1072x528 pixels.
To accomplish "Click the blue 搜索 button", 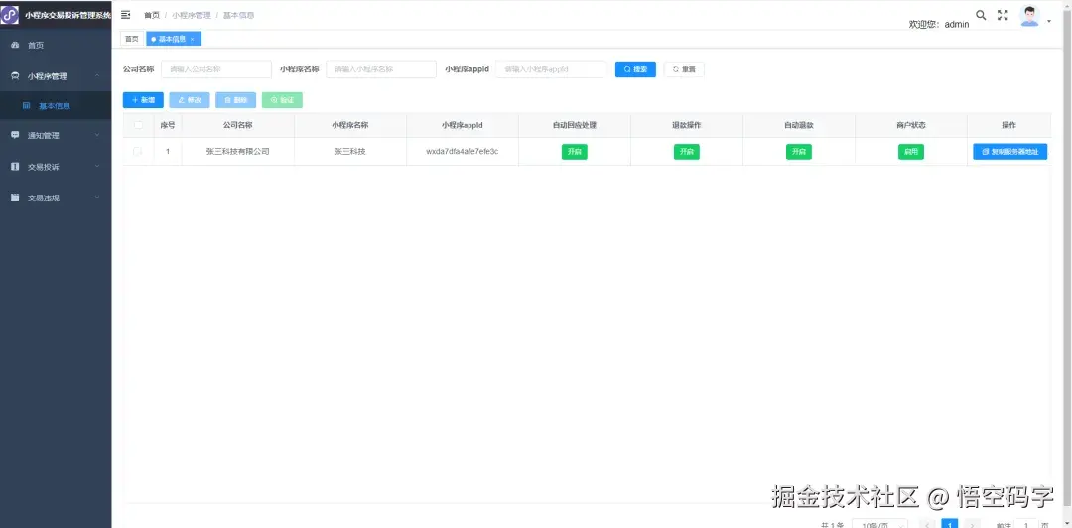I will pos(635,69).
